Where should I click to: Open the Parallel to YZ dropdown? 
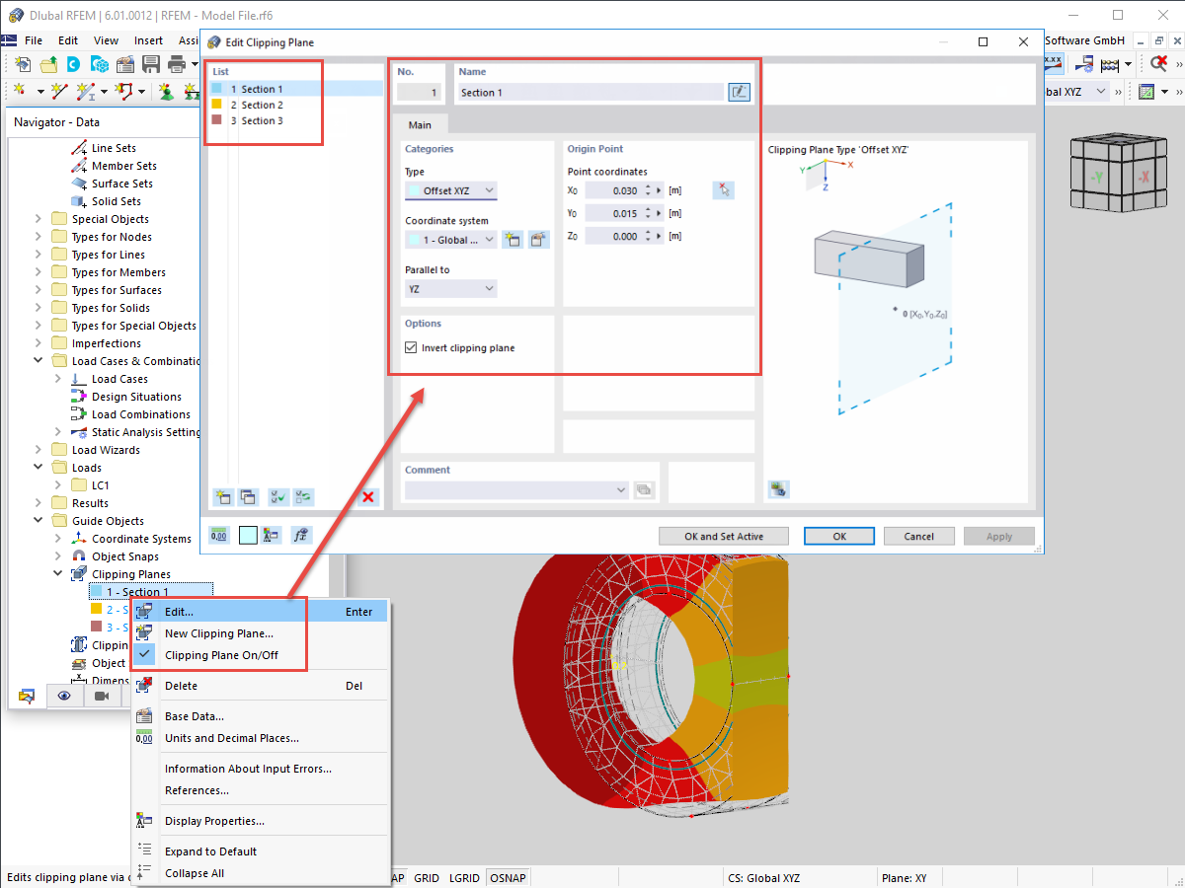(x=451, y=289)
